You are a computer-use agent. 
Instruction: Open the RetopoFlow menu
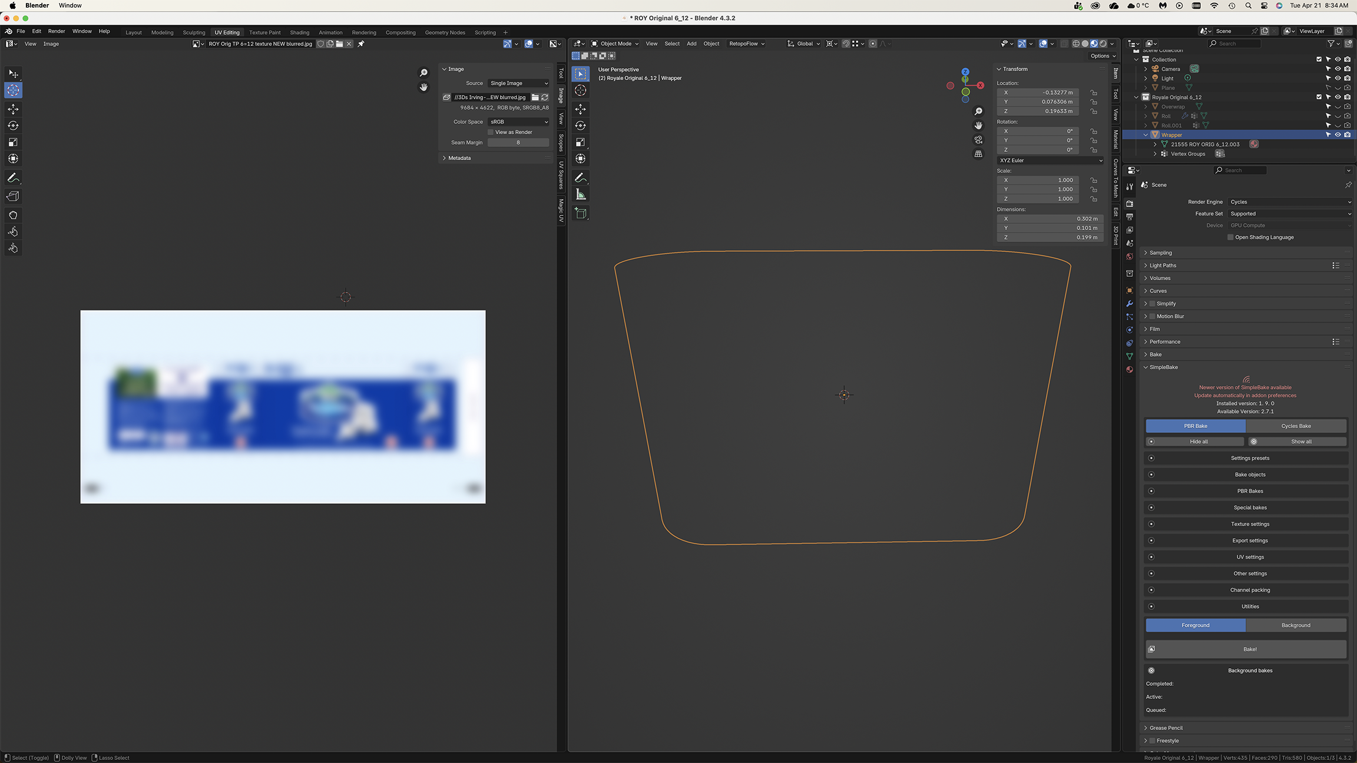(x=746, y=44)
